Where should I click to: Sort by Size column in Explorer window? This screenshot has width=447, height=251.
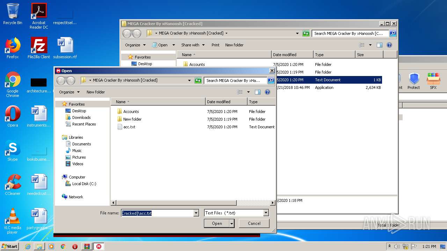tap(369, 55)
